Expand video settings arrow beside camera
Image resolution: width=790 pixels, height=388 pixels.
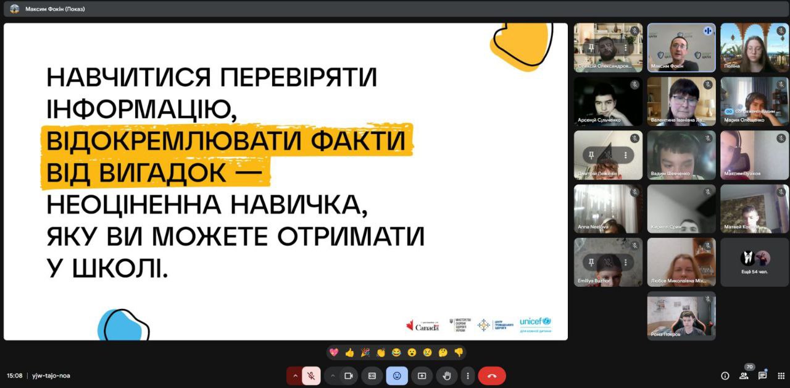[x=333, y=376]
